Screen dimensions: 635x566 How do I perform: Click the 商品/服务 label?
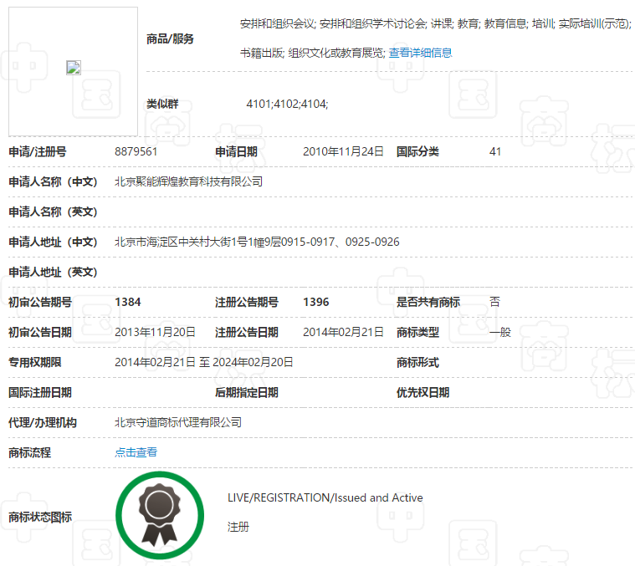click(x=170, y=38)
